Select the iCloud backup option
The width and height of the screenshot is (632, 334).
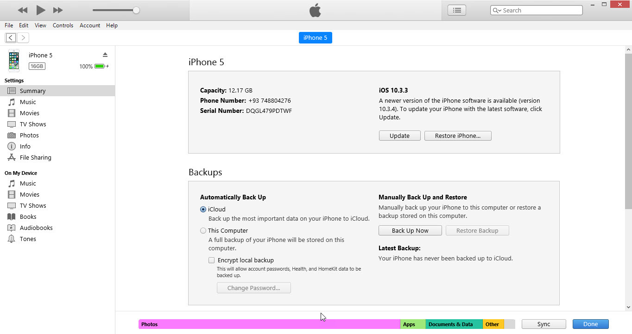(203, 209)
